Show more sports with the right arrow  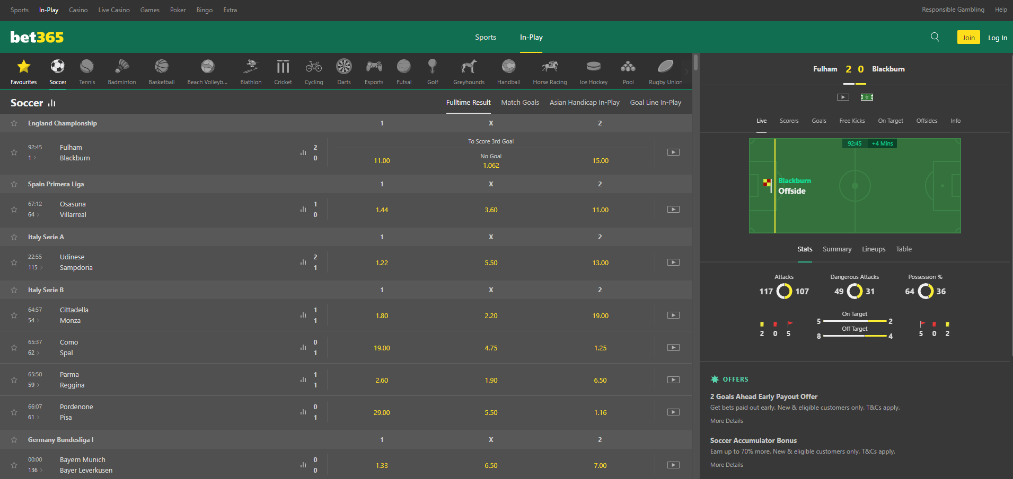pos(686,71)
